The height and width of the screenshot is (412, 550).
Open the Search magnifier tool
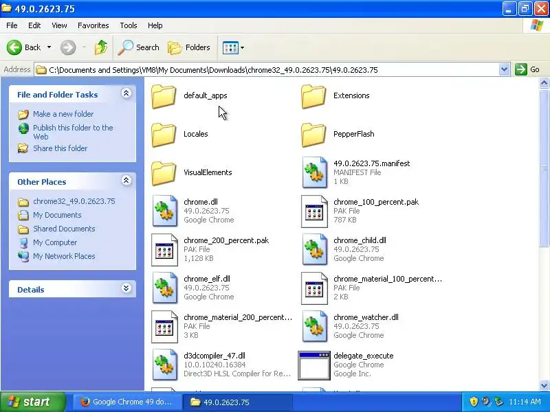click(x=139, y=47)
